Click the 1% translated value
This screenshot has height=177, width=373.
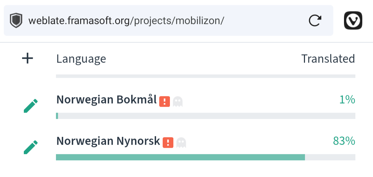[347, 100]
